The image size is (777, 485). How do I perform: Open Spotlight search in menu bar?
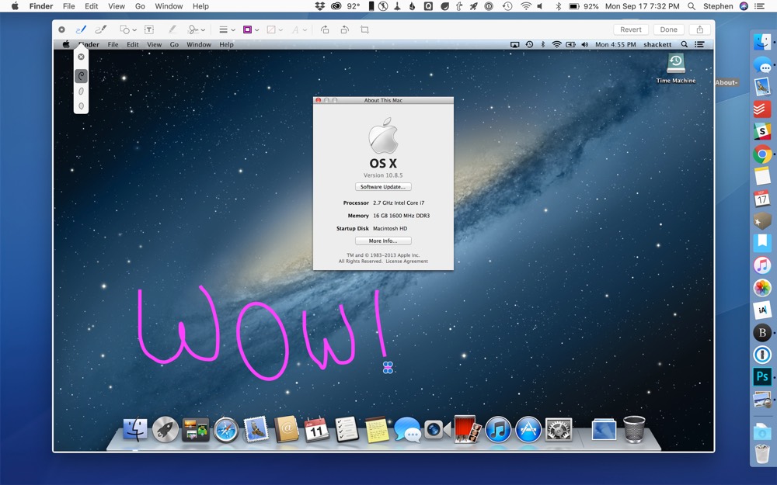point(692,6)
